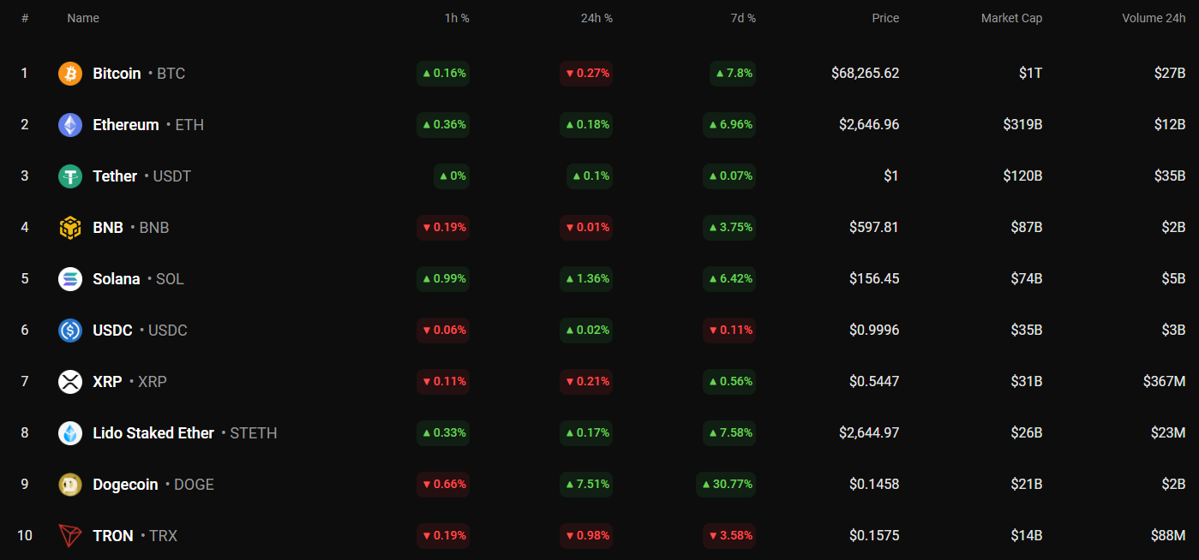Sort by the 7d % column header
1199x560 pixels.
point(740,18)
